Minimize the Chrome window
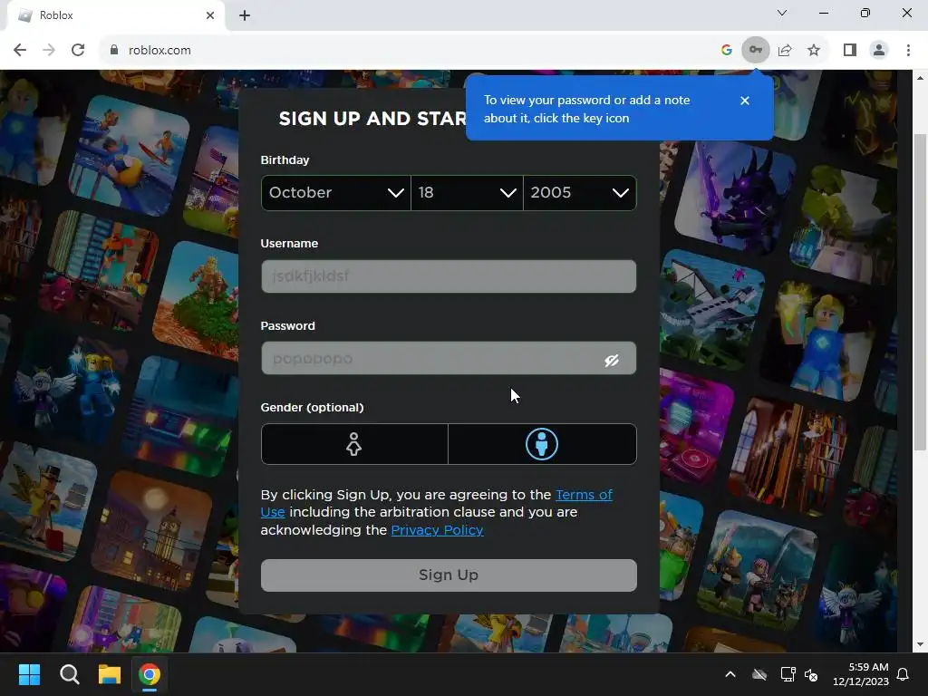 [823, 13]
